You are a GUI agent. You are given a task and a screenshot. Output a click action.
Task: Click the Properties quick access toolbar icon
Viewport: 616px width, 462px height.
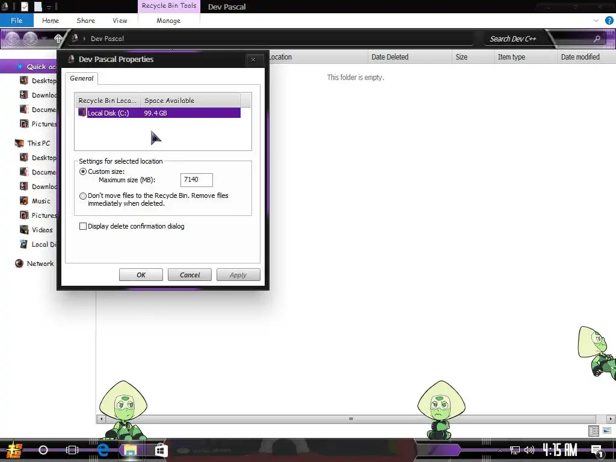(24, 6)
